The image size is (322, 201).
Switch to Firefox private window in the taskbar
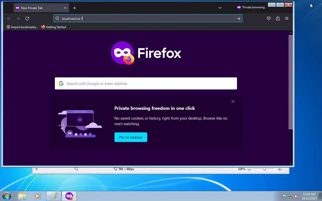[69, 196]
